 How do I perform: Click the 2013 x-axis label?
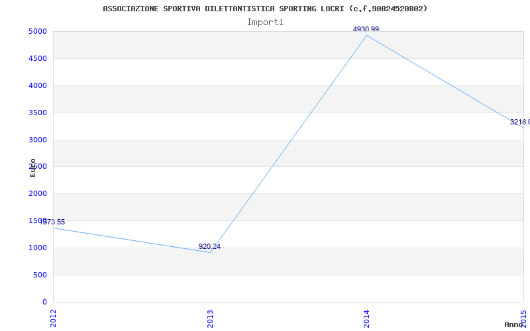pyautogui.click(x=210, y=318)
